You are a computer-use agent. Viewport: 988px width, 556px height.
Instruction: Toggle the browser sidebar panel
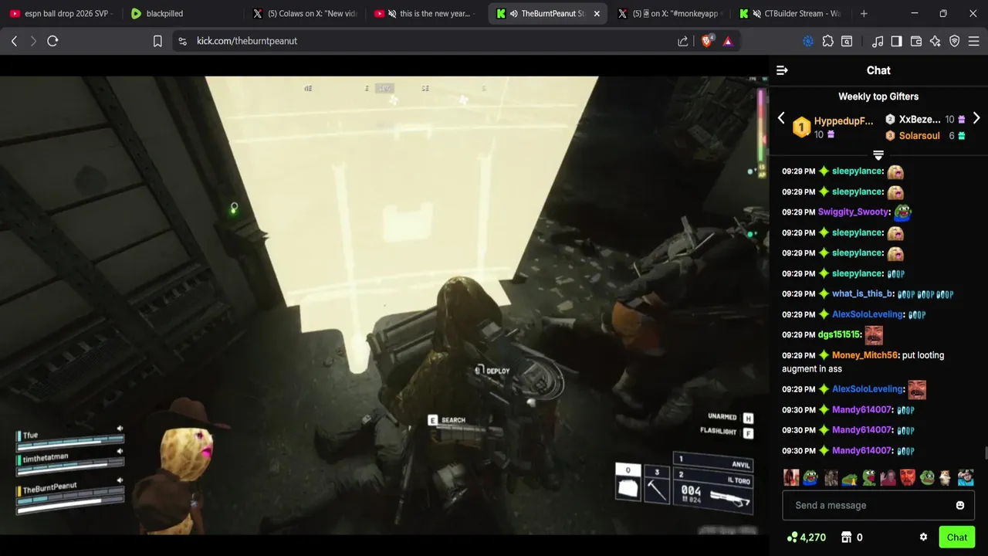tap(896, 41)
